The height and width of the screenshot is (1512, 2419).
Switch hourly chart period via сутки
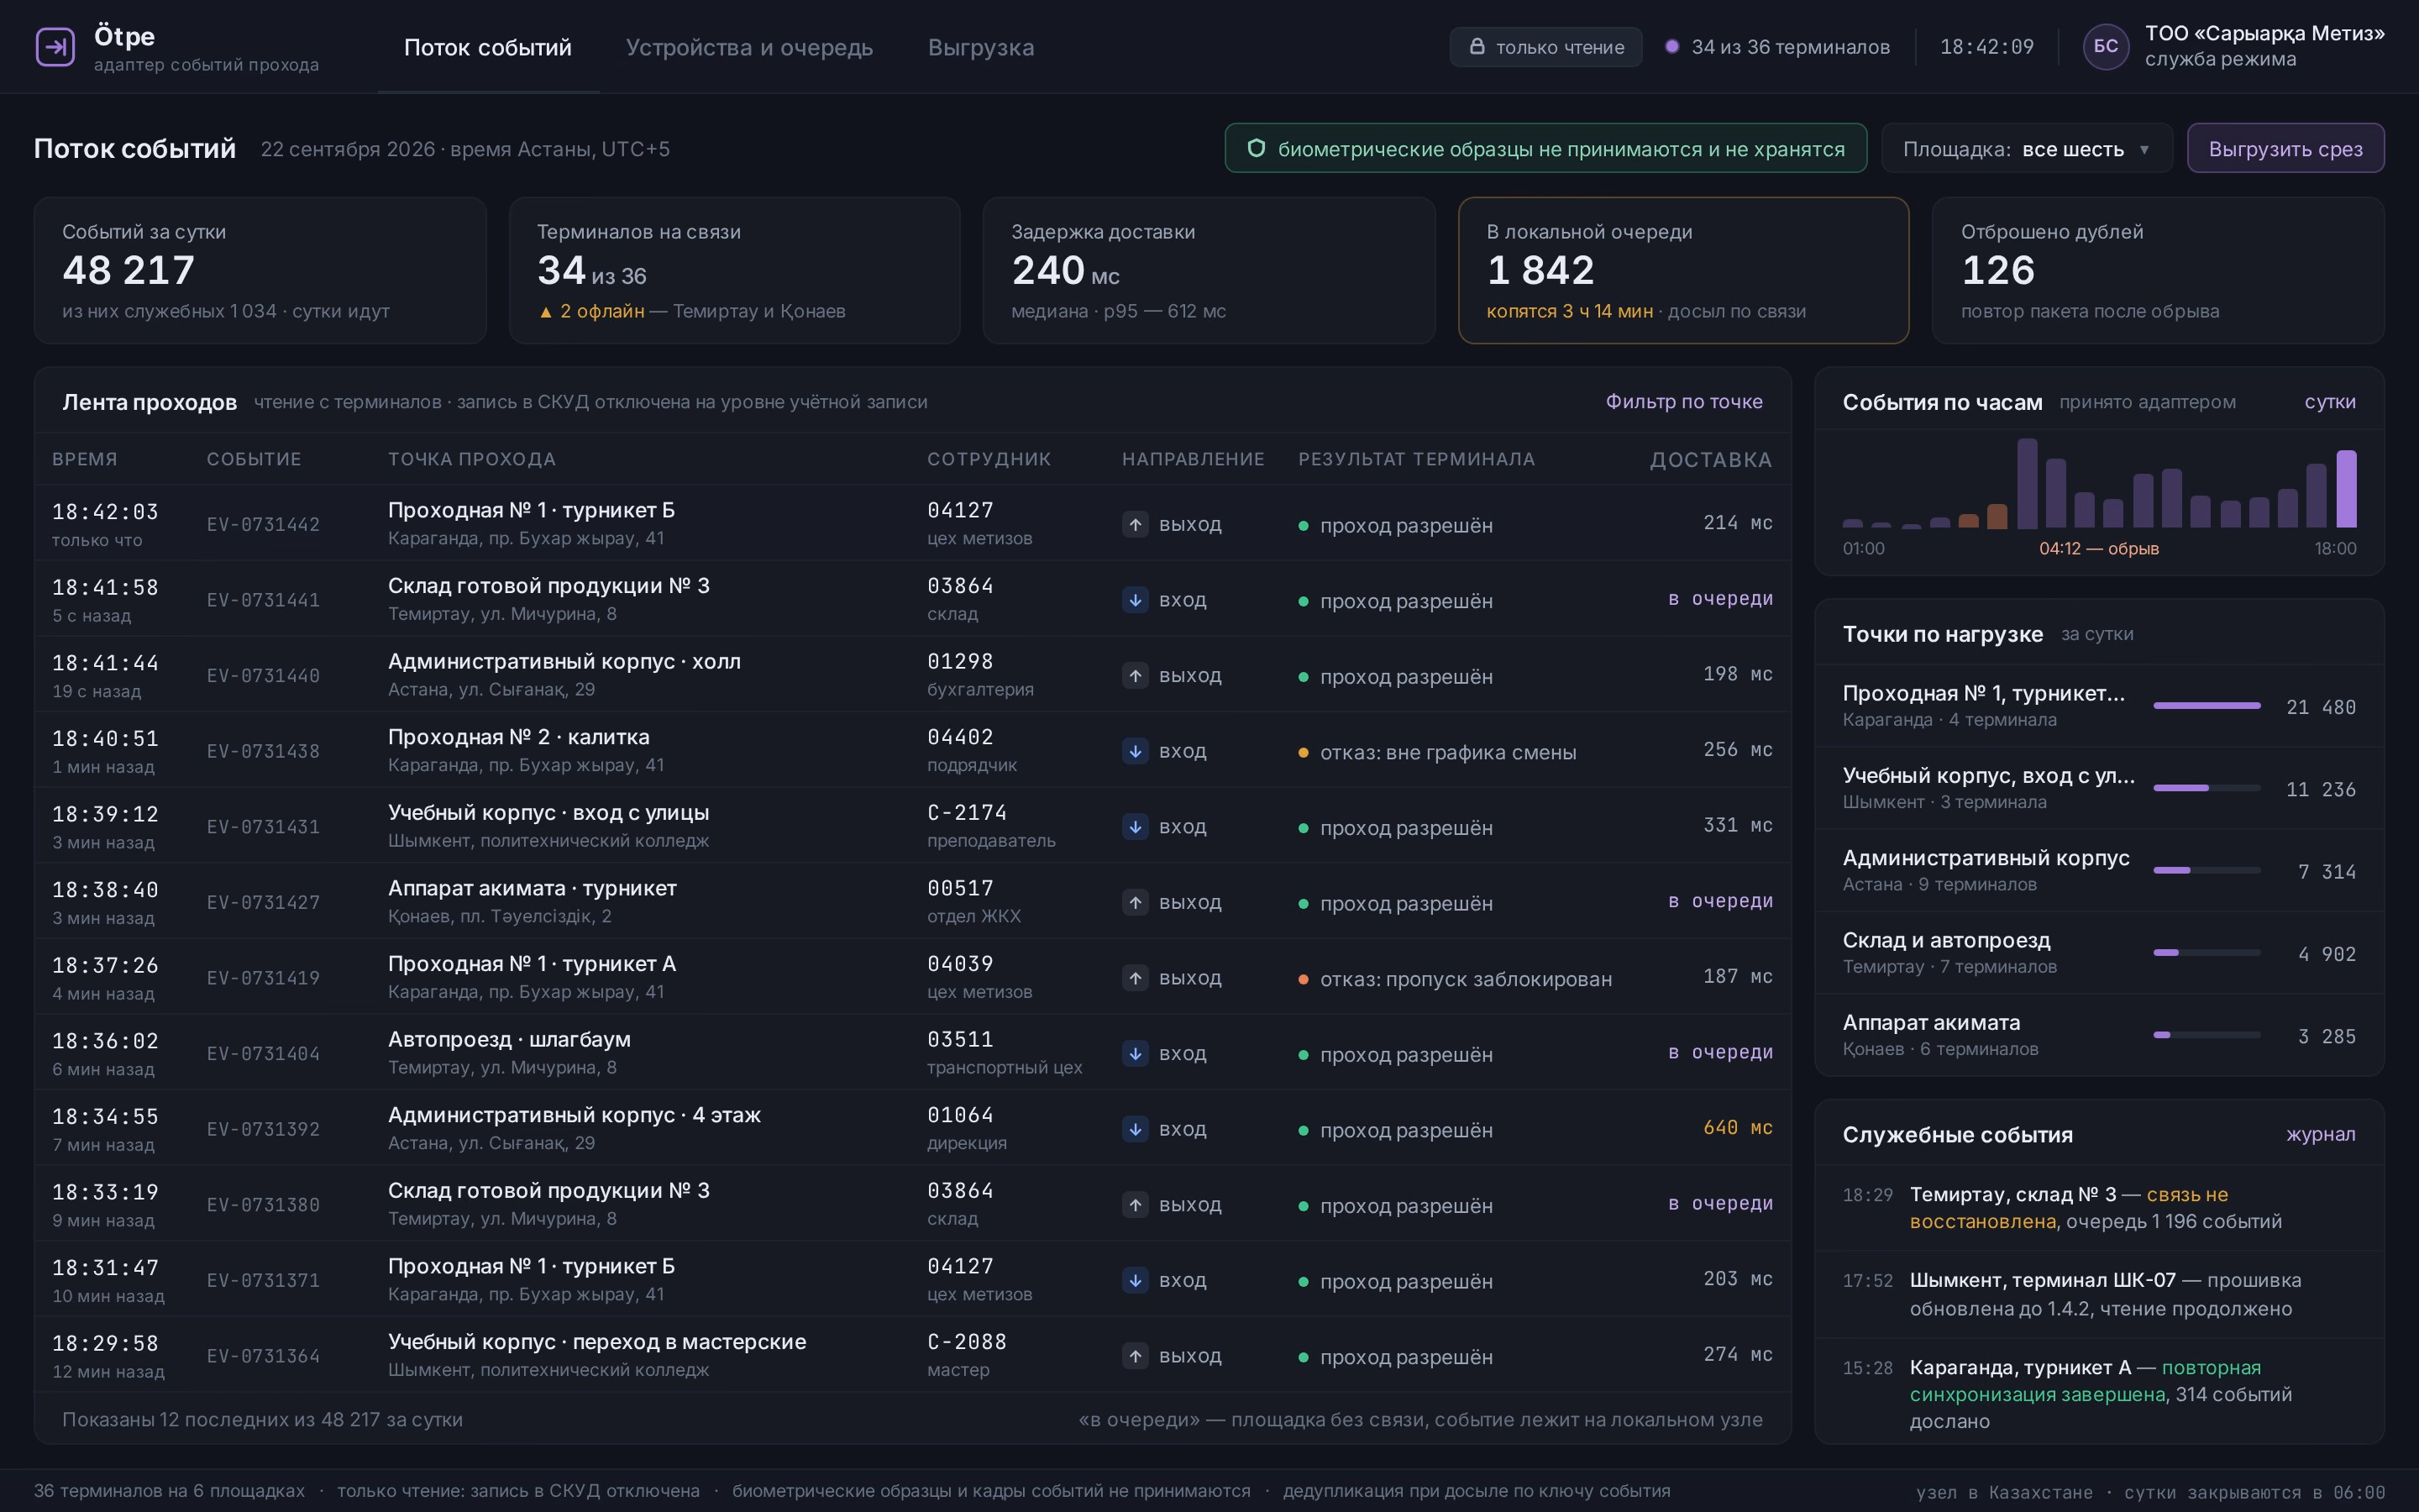(x=2329, y=402)
